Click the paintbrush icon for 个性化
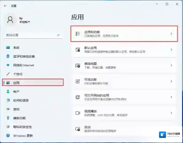The image size is (183, 143). [x=8, y=74]
